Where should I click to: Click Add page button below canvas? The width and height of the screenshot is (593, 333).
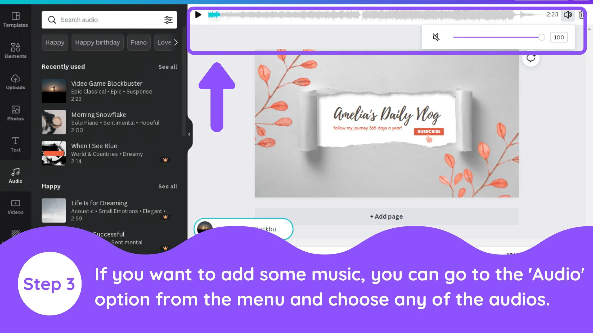[x=386, y=216]
